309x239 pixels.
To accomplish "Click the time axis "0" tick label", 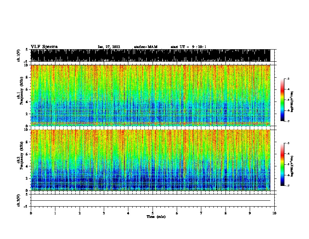I will 31,213.
